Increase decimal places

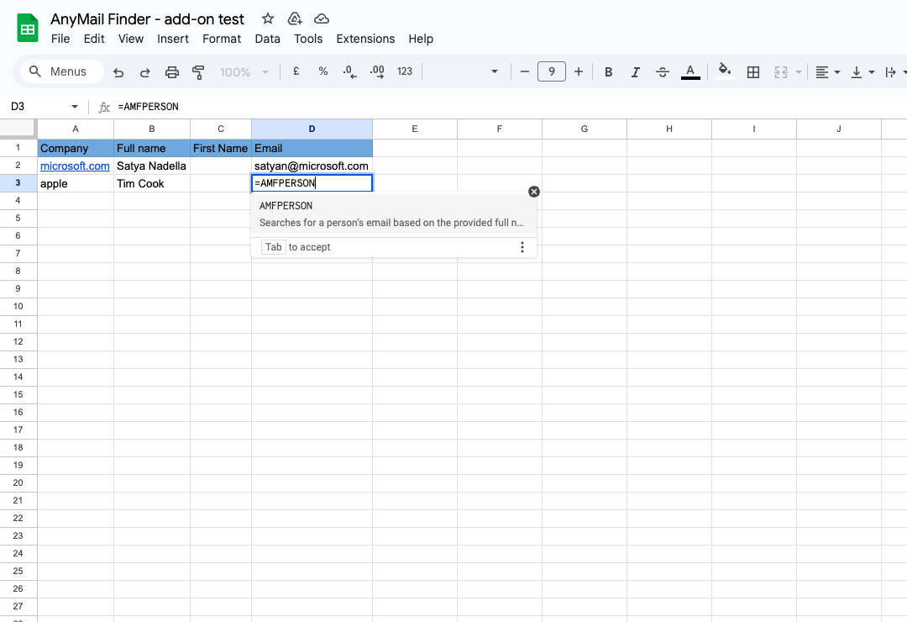coord(377,71)
